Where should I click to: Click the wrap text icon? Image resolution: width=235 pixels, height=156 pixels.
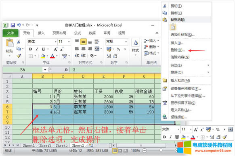click(97, 42)
